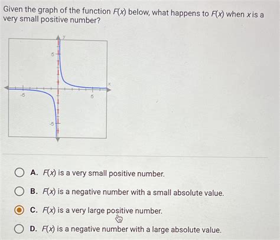Click the 'y' axis label on graph
This screenshot has height=240, width=280.
tap(64, 37)
